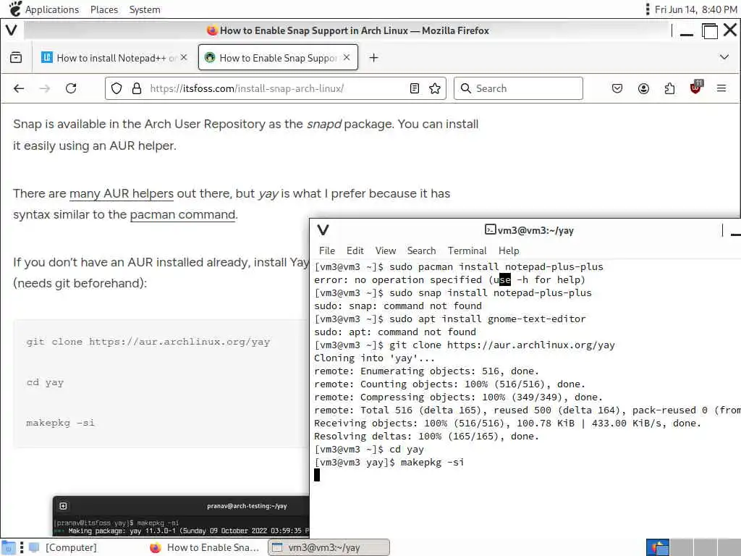
Task: Open Firefox hamburger application menu
Action: coord(721,88)
